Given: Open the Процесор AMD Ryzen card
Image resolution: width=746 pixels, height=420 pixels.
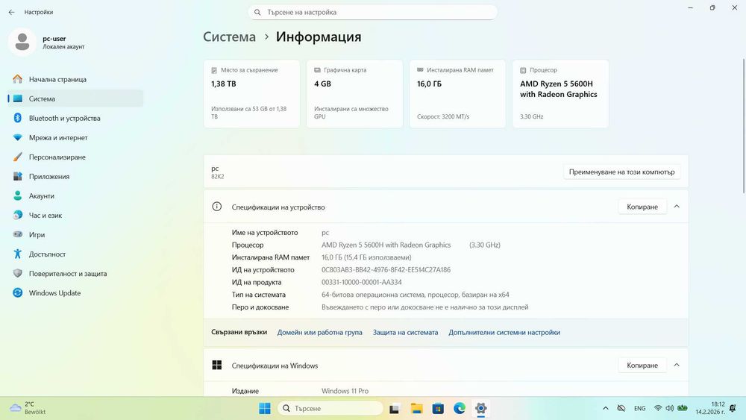Looking at the screenshot, I should point(560,94).
